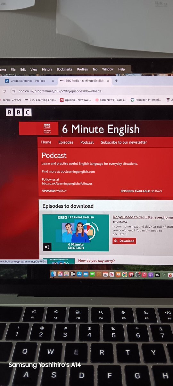Switch to the Episodes tab
173x386 pixels.
[66, 142]
